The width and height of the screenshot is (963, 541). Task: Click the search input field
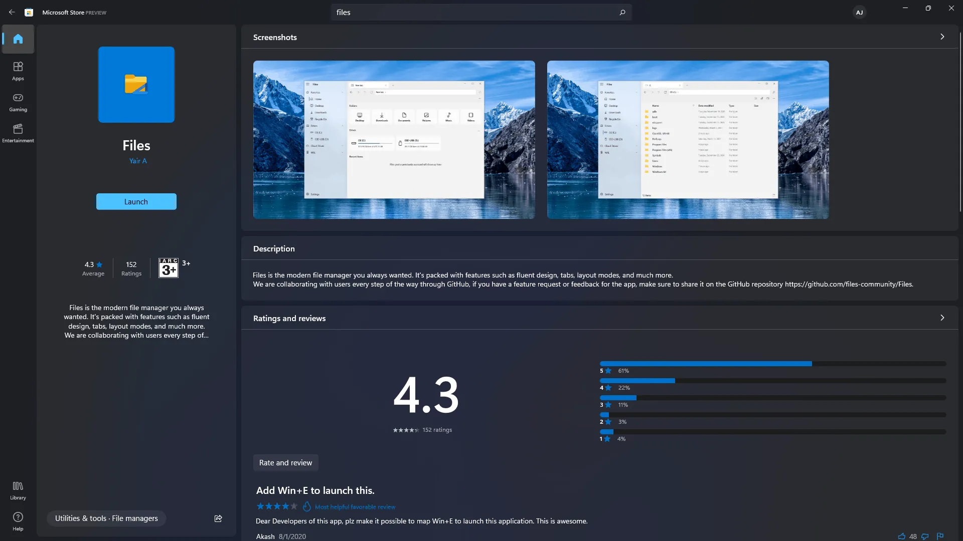481,12
